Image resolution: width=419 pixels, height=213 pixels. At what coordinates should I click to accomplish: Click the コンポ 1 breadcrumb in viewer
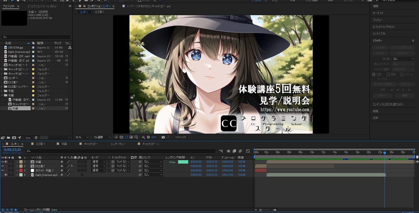[x=84, y=12]
